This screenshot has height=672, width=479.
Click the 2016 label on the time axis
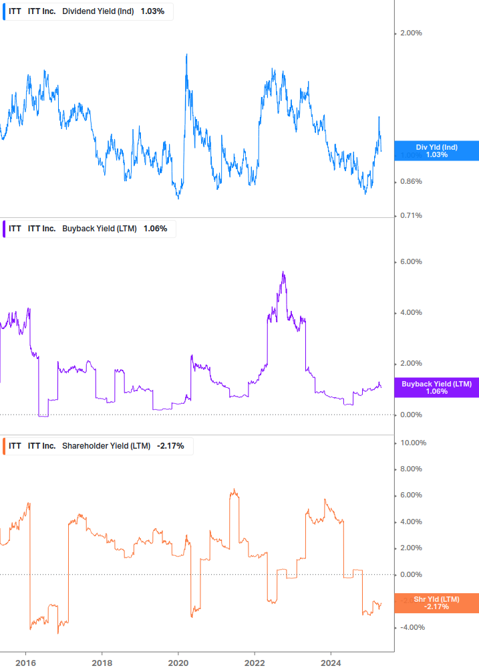tap(25, 663)
